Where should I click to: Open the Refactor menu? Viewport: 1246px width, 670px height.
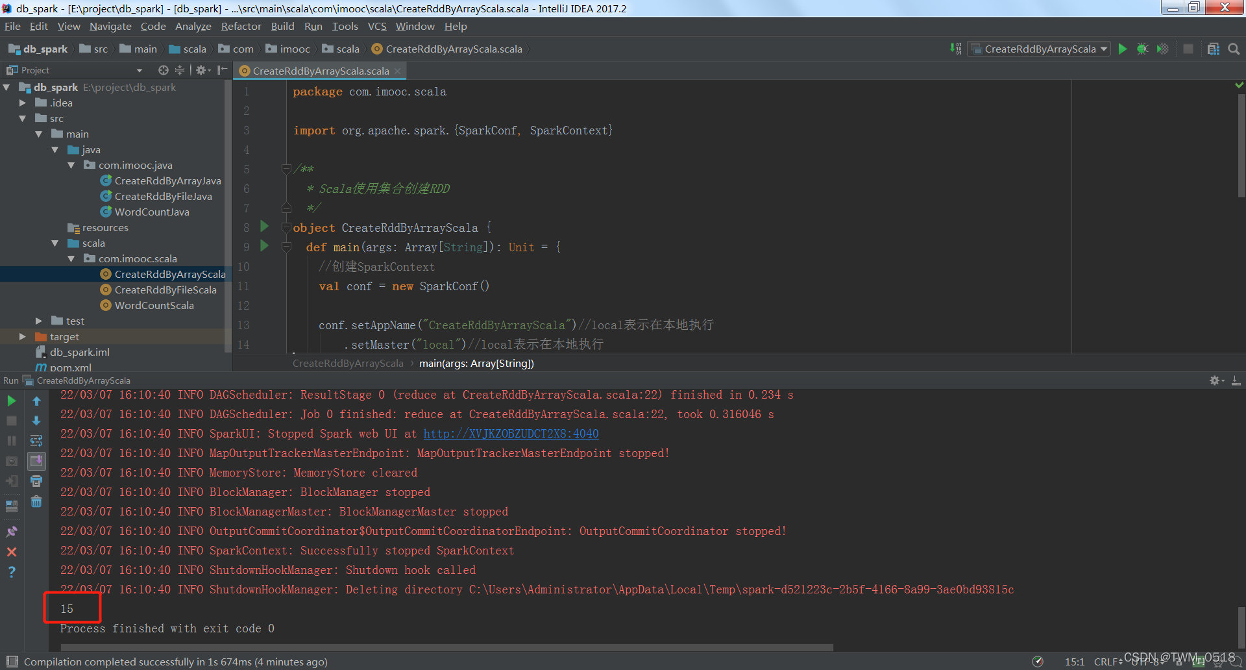tap(241, 26)
